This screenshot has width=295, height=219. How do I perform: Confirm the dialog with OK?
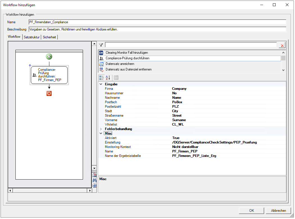coord(251,211)
